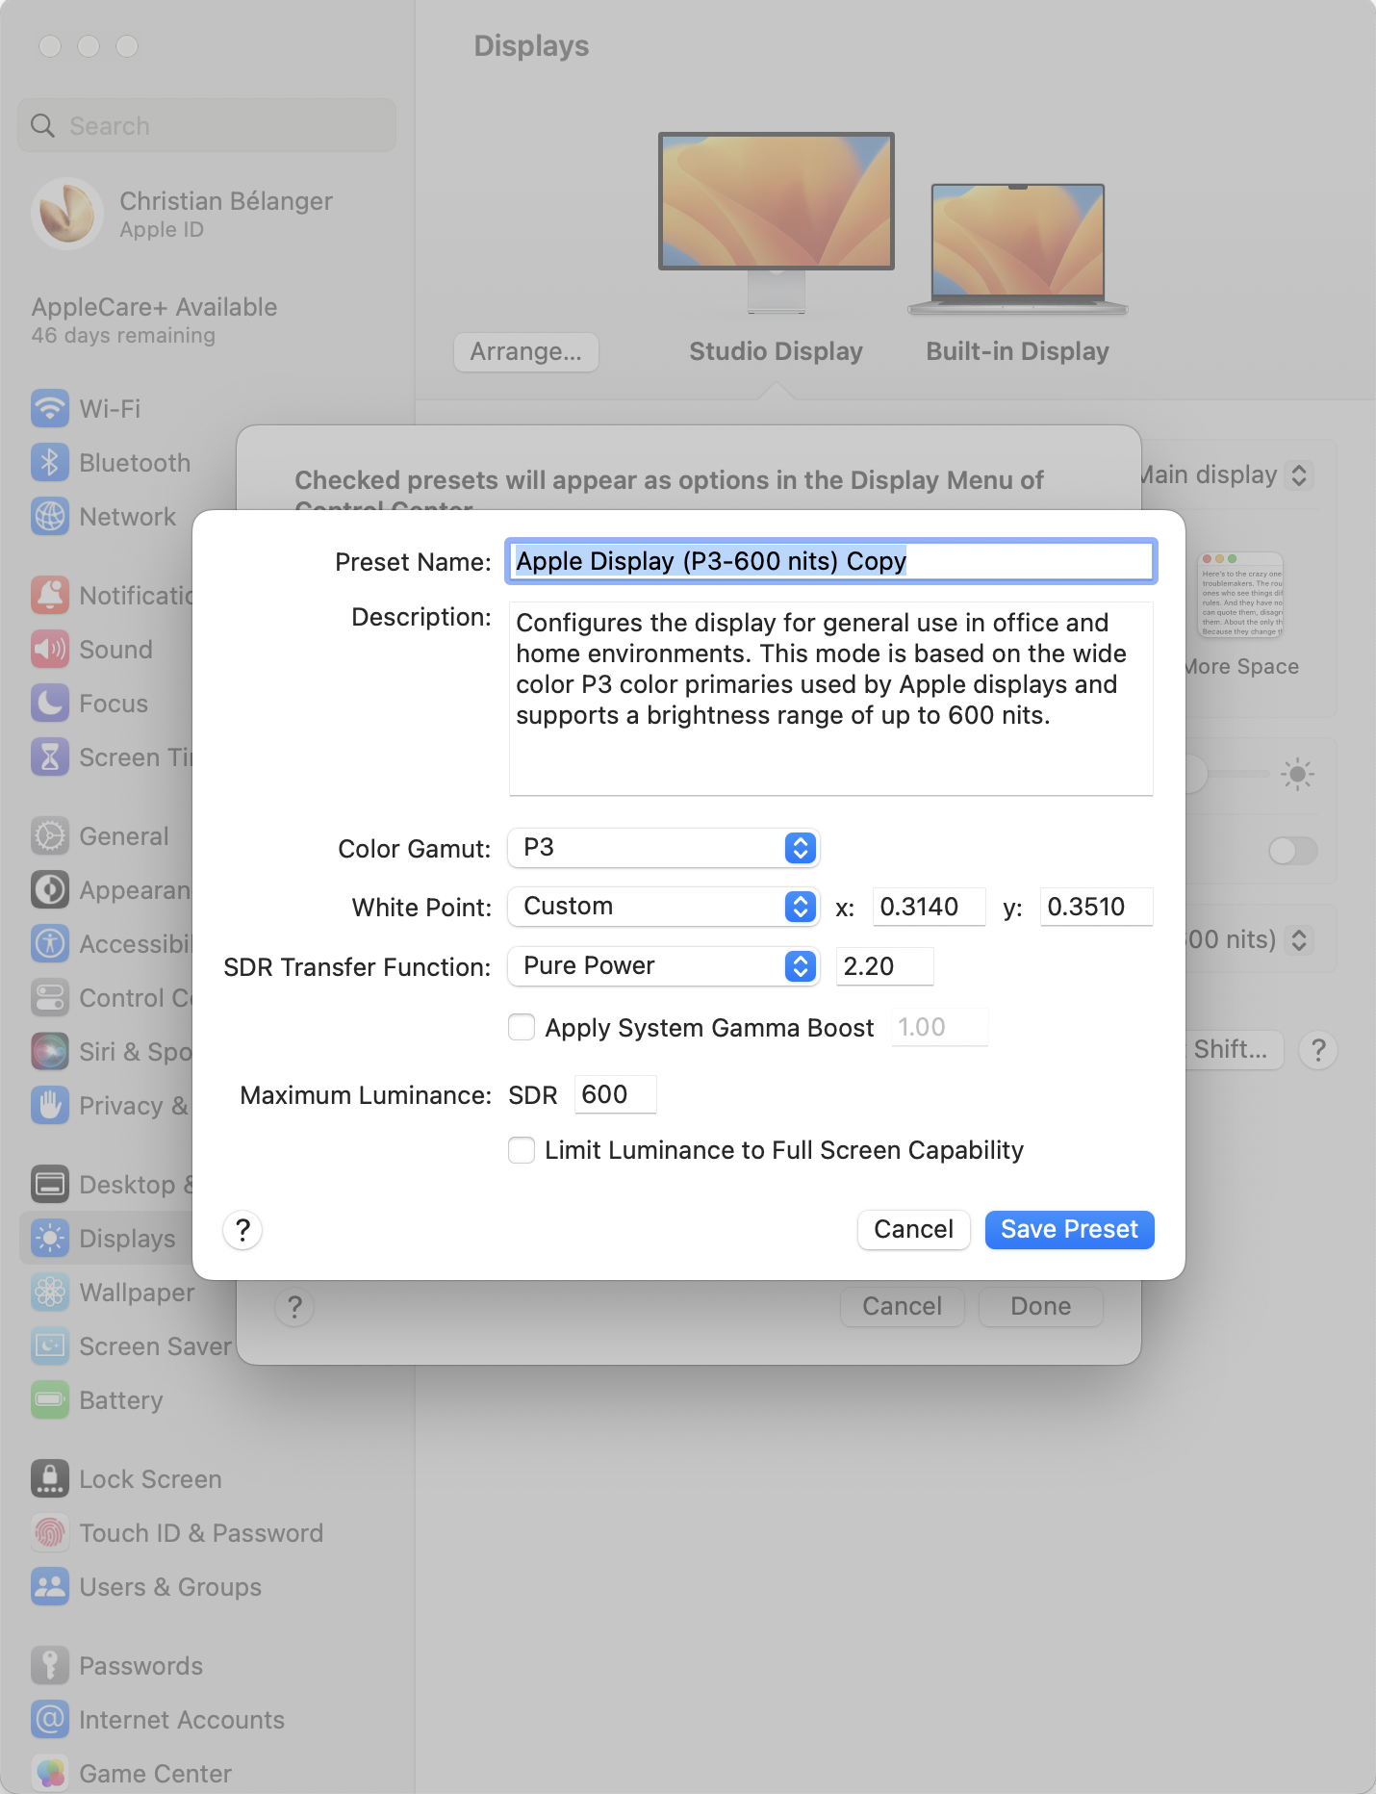Viewport: 1376px width, 1794px height.
Task: Open Game Center icon
Action: (50, 1774)
